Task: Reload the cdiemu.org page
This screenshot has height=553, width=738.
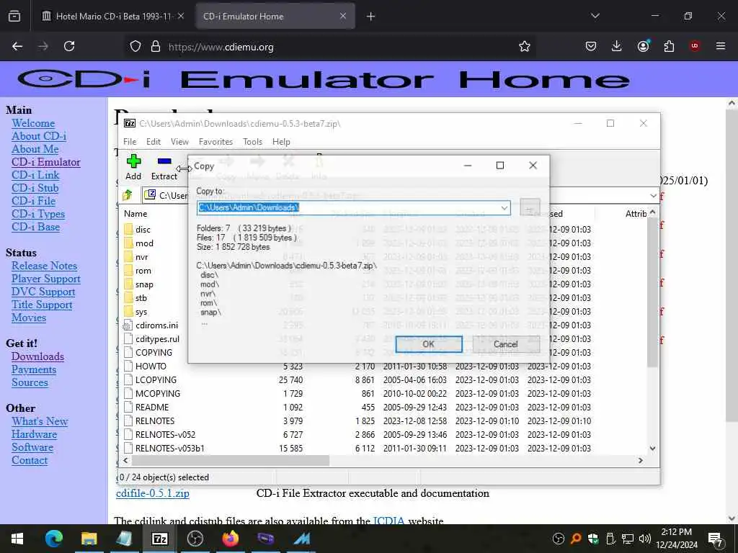Action: (x=69, y=46)
